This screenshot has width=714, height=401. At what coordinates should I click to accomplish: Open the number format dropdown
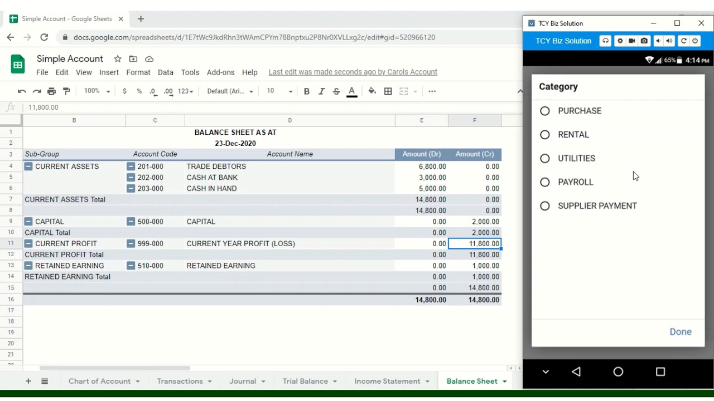click(185, 91)
